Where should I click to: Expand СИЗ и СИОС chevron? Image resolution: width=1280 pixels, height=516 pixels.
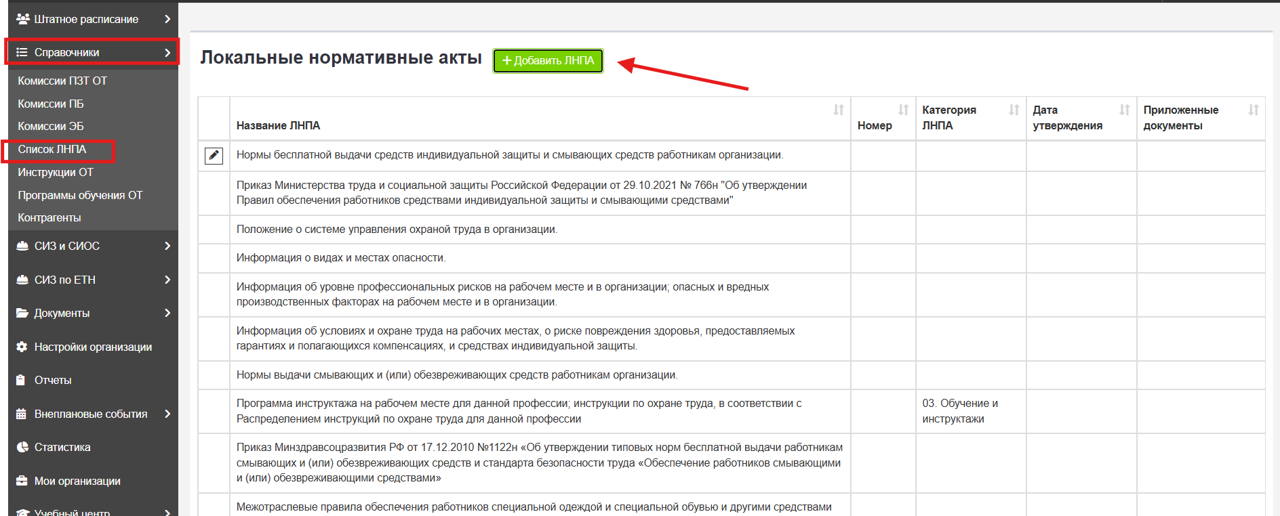click(x=167, y=246)
